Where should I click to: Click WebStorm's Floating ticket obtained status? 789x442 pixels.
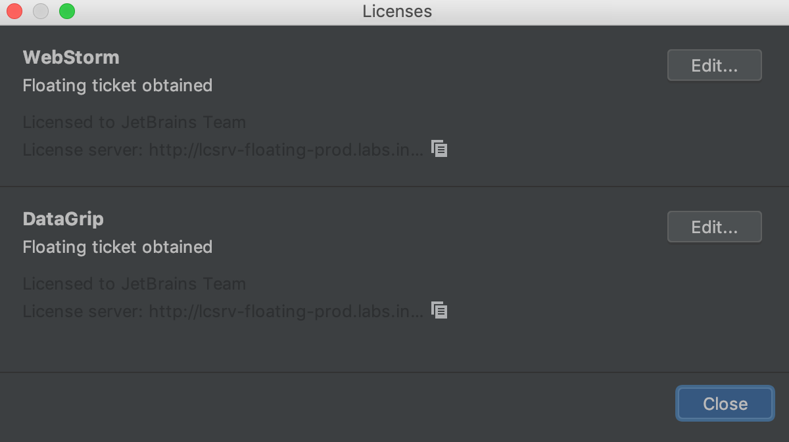click(118, 85)
